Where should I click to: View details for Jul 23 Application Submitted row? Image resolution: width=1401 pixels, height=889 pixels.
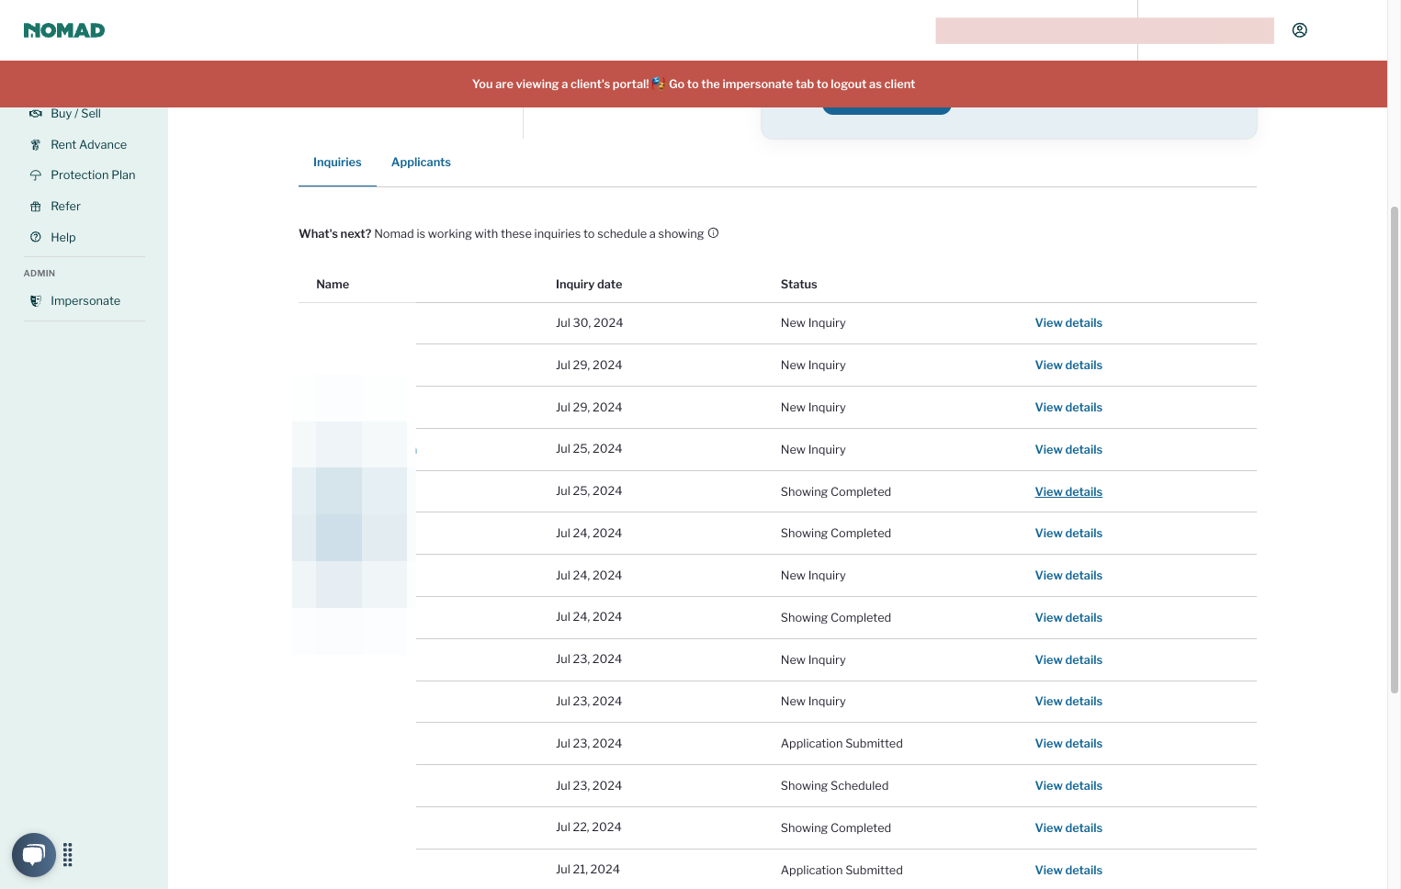pyautogui.click(x=1068, y=744)
